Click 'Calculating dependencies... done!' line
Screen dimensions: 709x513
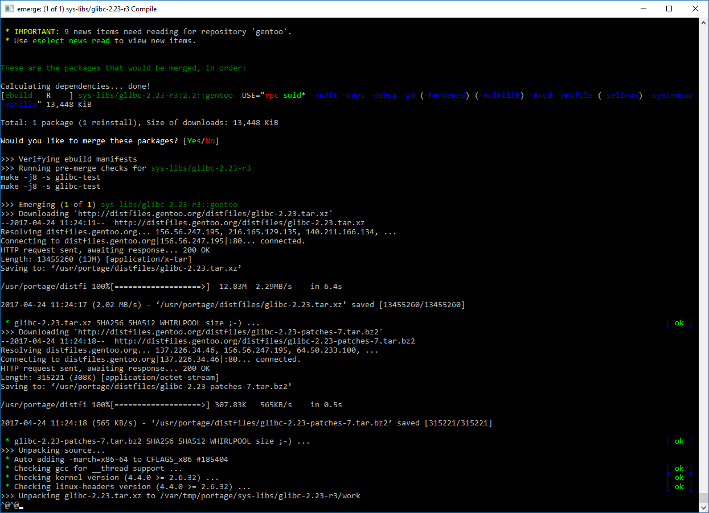[76, 86]
